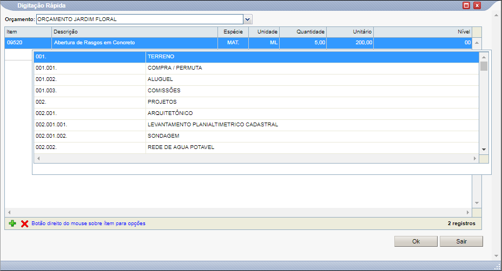The width and height of the screenshot is (502, 271).
Task: Select LEVANTAMENTO PLANIALTIMETRICO CADASTRAL row
Action: click(256, 125)
